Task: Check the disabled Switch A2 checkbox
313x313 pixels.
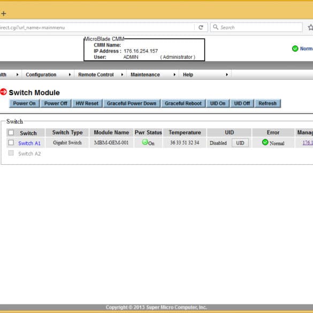Action: tap(11, 153)
